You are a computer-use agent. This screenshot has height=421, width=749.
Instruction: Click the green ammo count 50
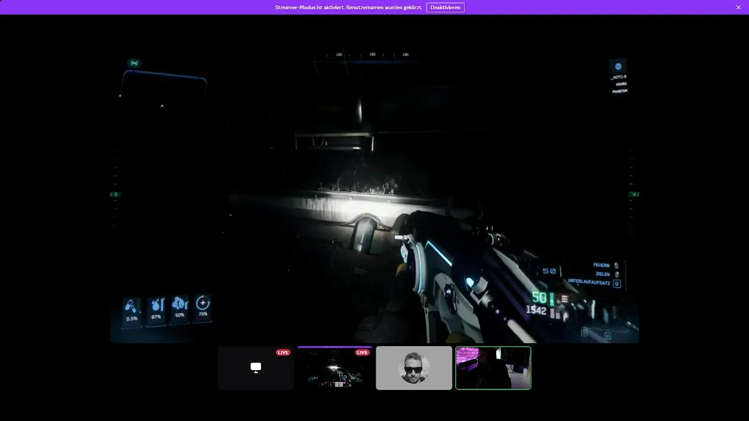pos(539,298)
